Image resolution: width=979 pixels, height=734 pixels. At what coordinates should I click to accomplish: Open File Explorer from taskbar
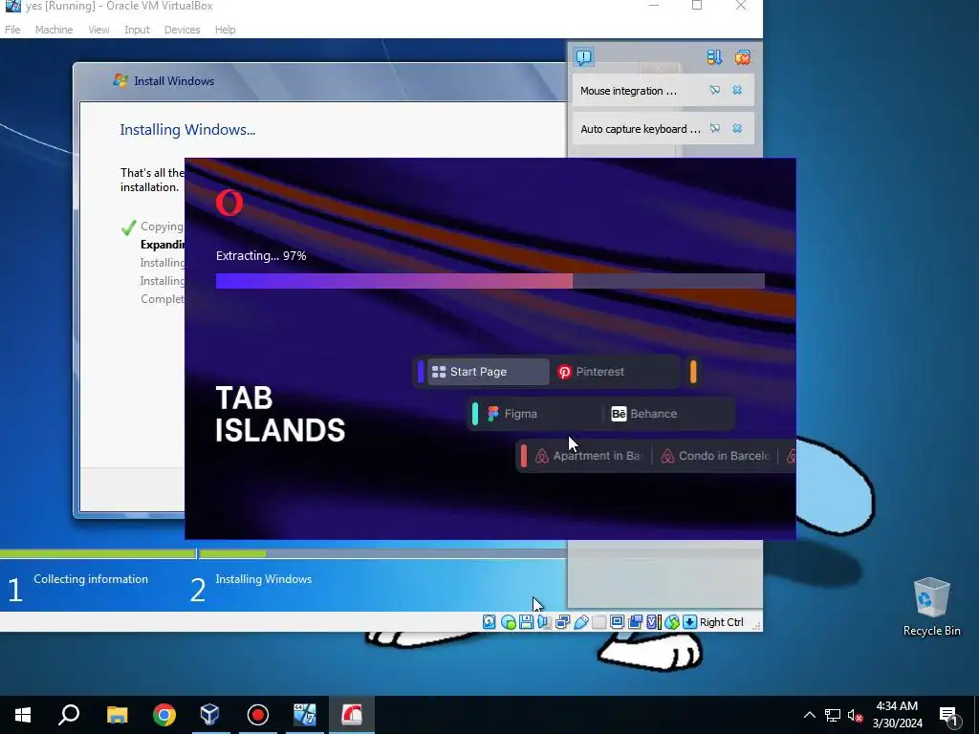click(117, 715)
